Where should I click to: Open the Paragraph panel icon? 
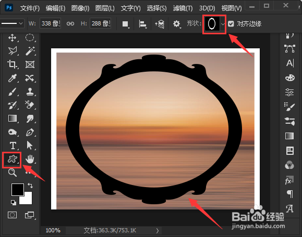(290, 194)
